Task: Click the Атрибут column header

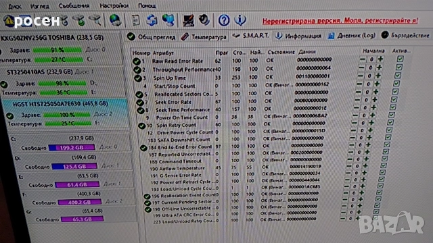Action: pos(163,53)
